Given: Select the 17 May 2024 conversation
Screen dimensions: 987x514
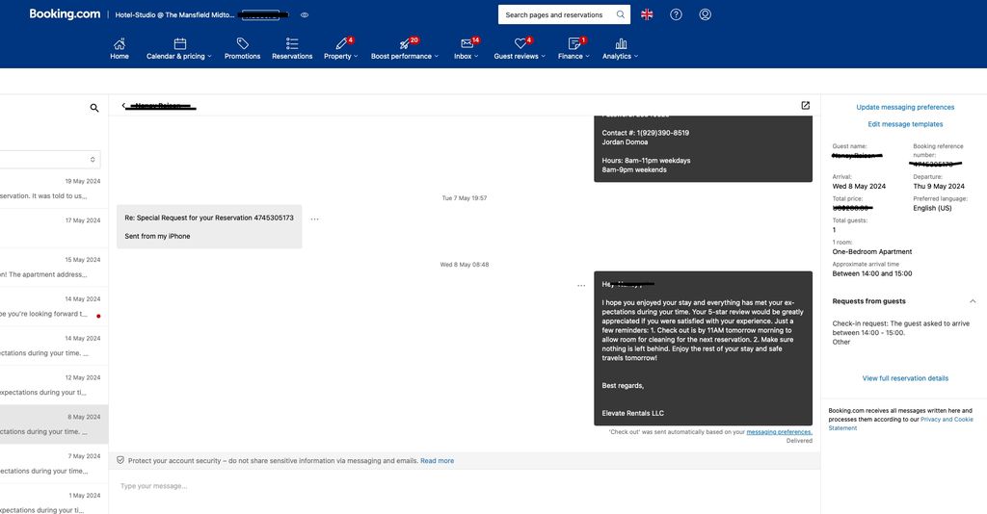Looking at the screenshot, I should click(54, 228).
